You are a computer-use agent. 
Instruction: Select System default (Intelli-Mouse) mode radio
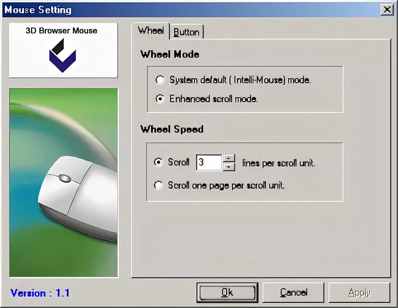tap(160, 80)
